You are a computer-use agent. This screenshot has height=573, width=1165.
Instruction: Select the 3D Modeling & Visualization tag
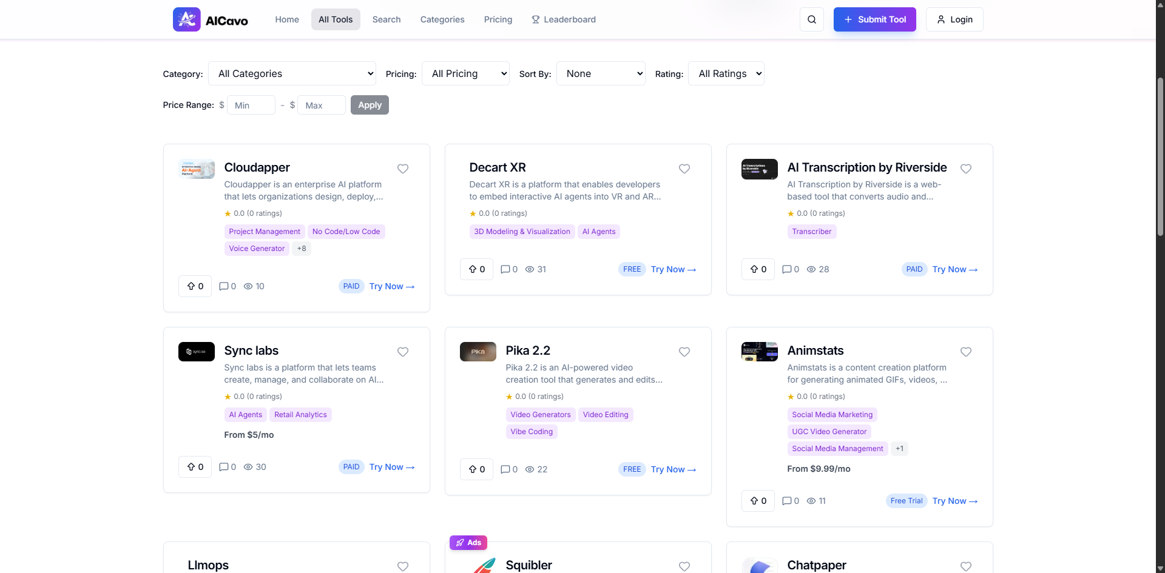pyautogui.click(x=522, y=232)
